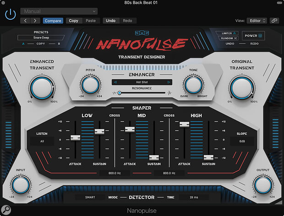This screenshot has height=216, width=284.
Task: Click the LOW band Attack fader
Action: [75, 138]
